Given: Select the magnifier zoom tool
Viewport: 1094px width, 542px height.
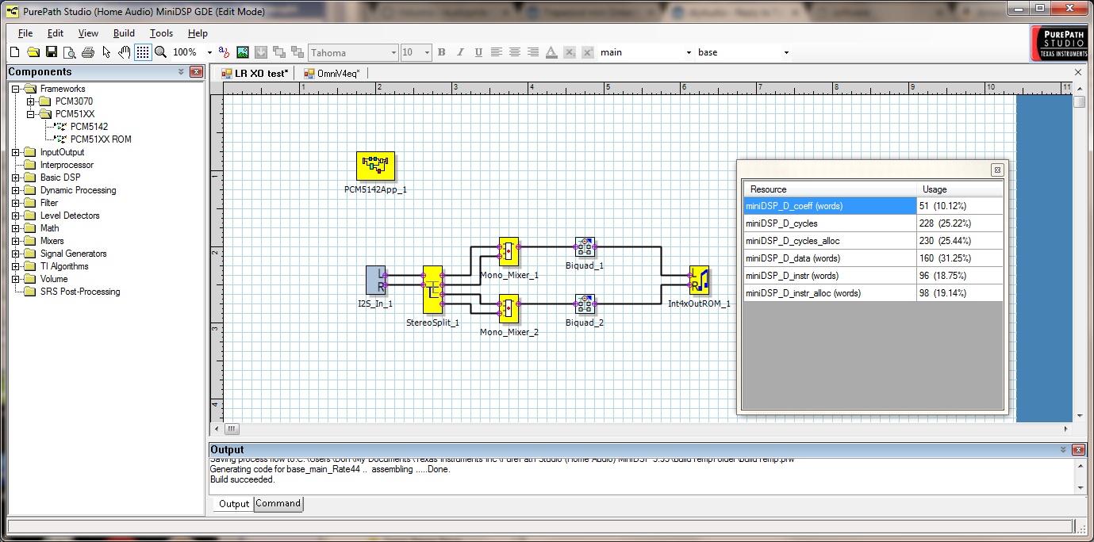Looking at the screenshot, I should pyautogui.click(x=160, y=52).
